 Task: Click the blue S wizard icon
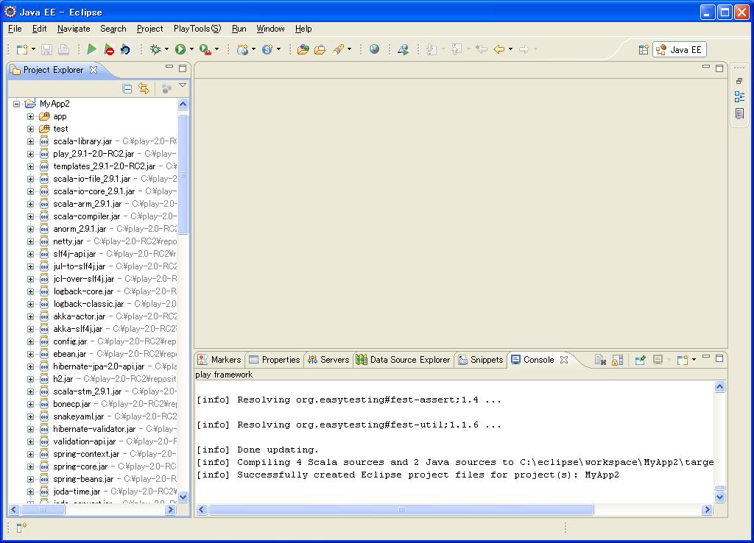[267, 49]
